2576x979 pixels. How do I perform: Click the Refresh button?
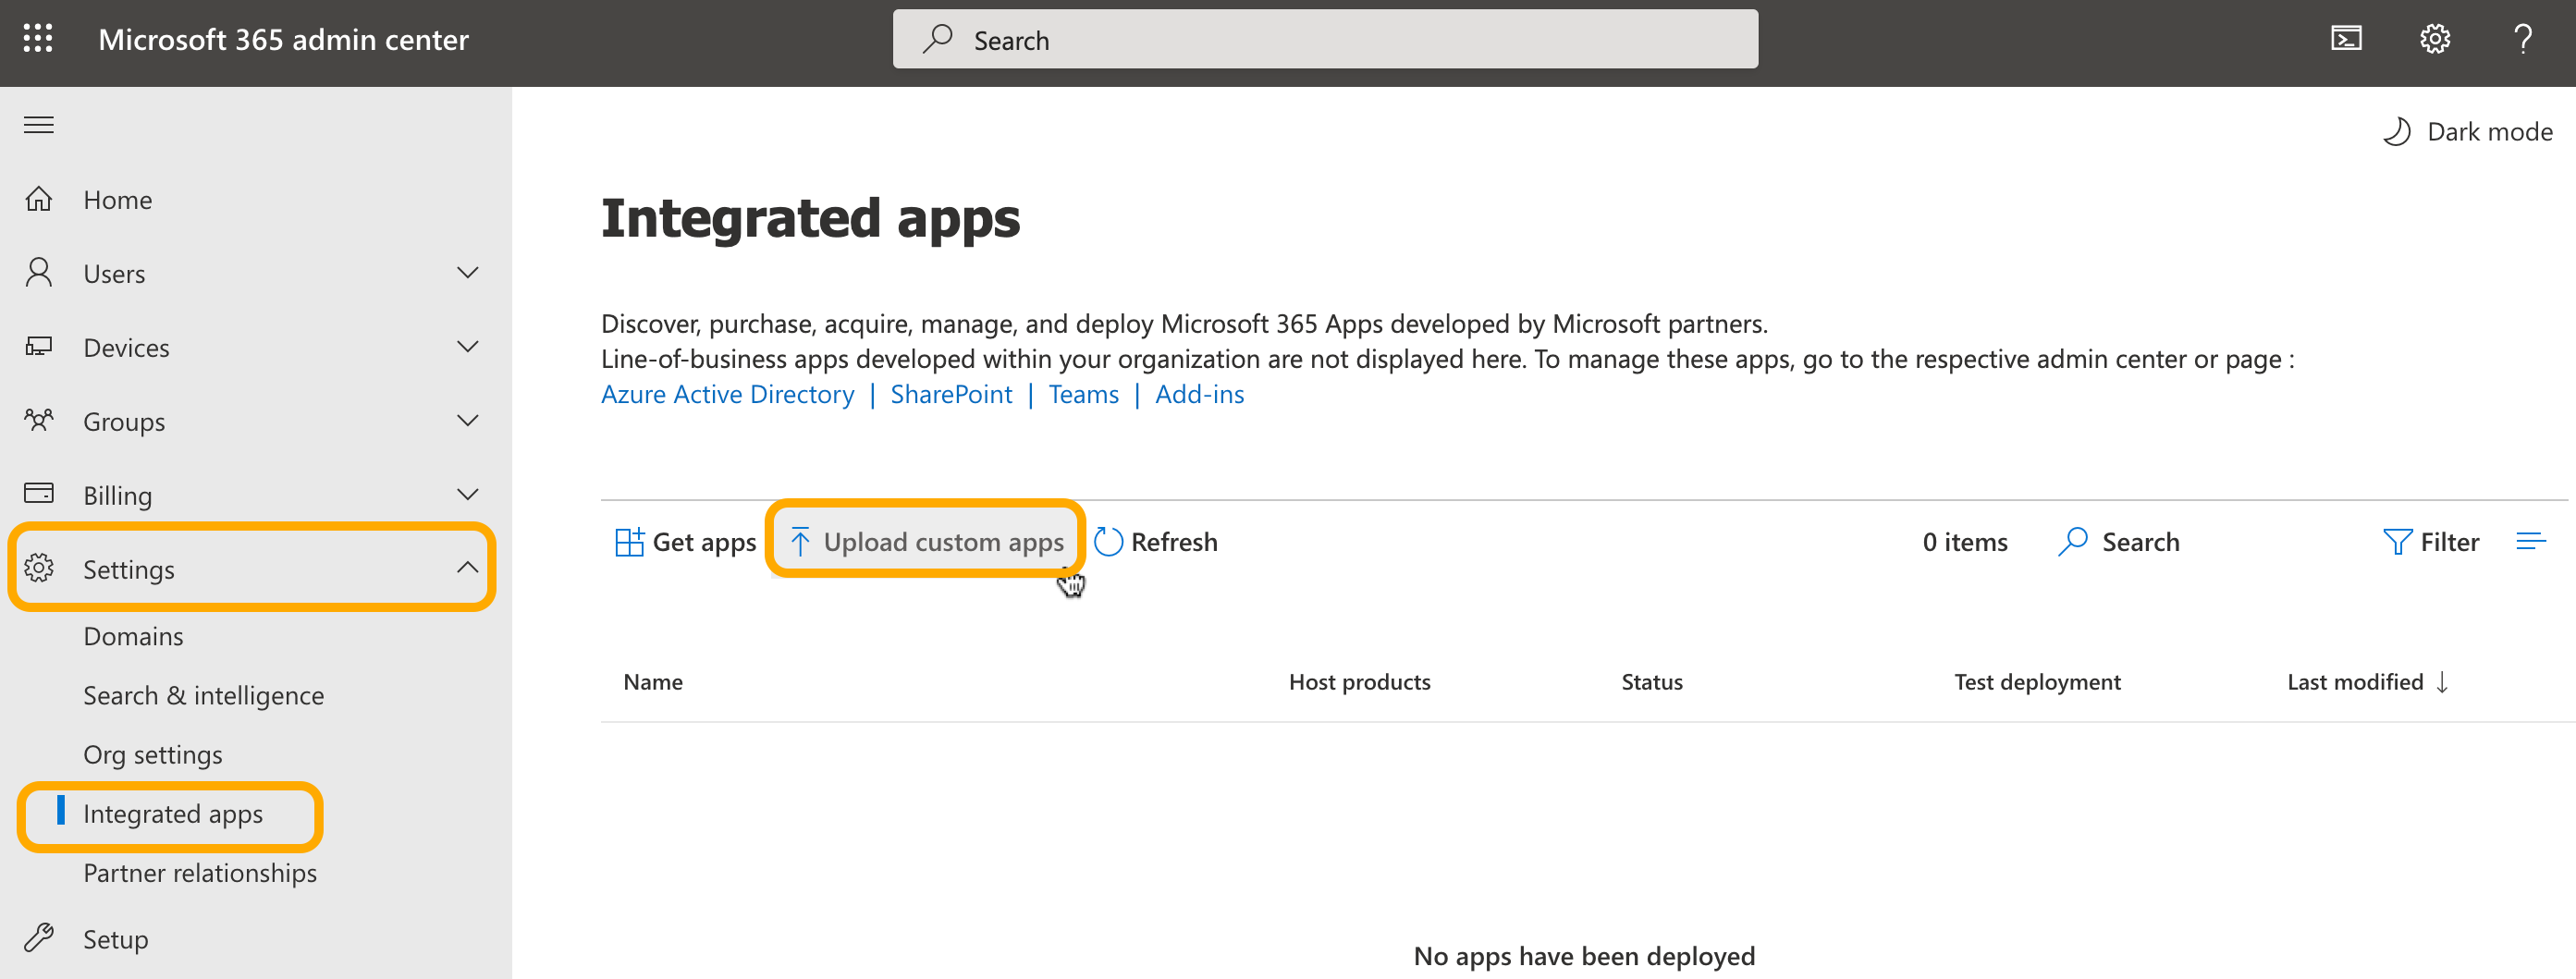pyautogui.click(x=1156, y=542)
